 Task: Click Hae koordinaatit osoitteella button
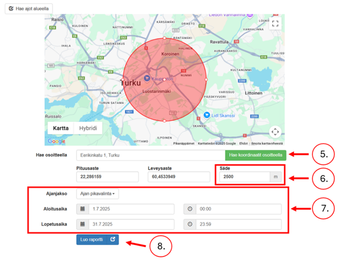[255, 155]
